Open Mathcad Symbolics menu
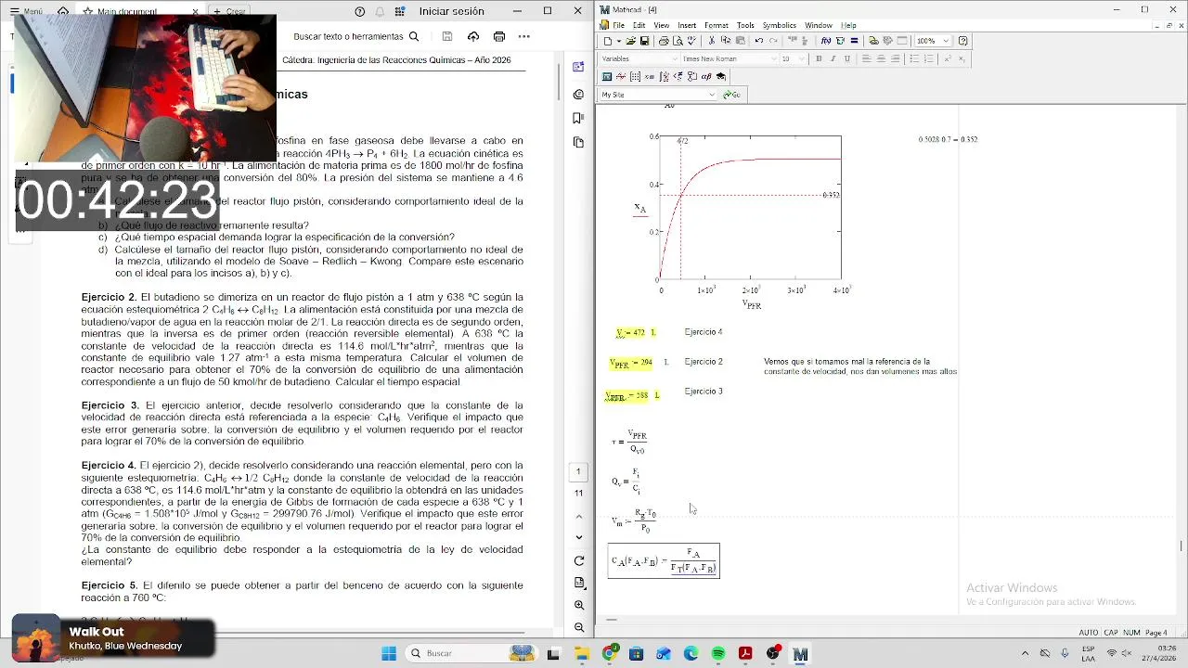 coord(779,25)
